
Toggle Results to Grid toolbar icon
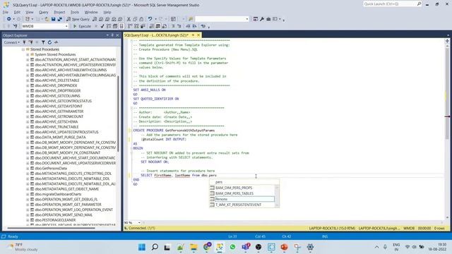[x=158, y=26]
